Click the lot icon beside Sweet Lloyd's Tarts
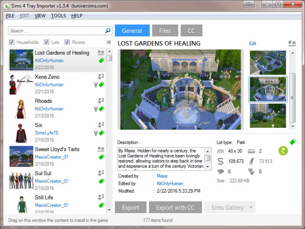This screenshot has width=305, height=229. pos(101,149)
